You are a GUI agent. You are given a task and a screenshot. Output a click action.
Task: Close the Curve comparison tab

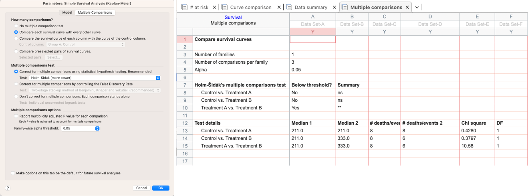click(x=279, y=7)
